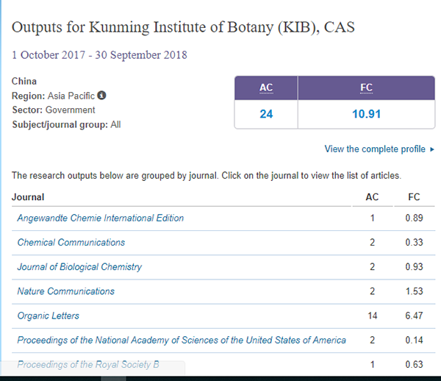Viewport: 441px width, 381px height.
Task: Click the page title Outputs for Kunming Institute
Action: tap(183, 27)
